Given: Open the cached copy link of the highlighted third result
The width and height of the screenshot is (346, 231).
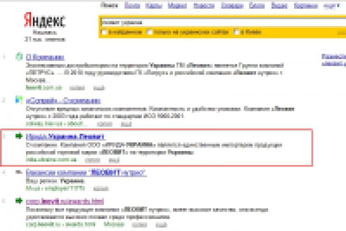Looking at the screenshot, I should (x=93, y=160).
